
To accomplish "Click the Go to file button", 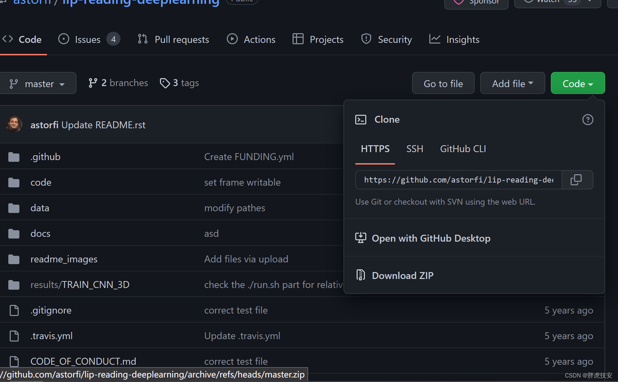I will (x=443, y=83).
